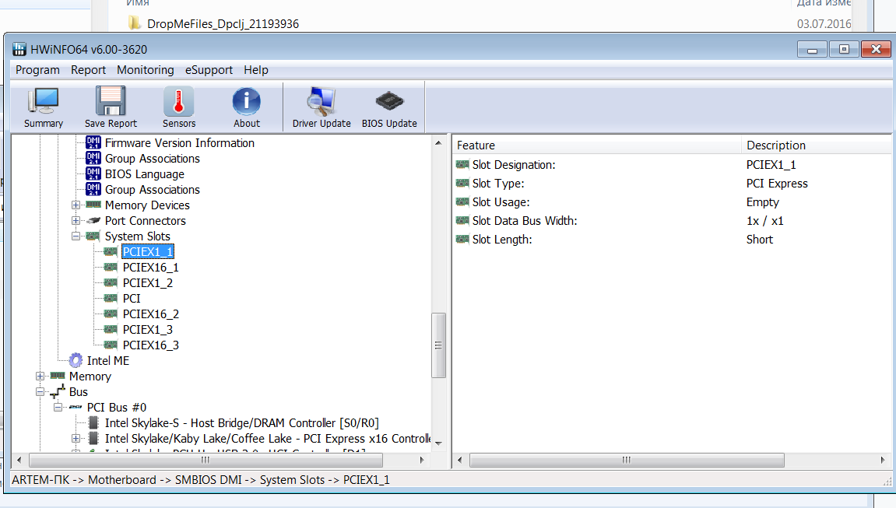Click the HWiNFO64 title bar app icon
This screenshot has width=896, height=508.
pos(19,49)
